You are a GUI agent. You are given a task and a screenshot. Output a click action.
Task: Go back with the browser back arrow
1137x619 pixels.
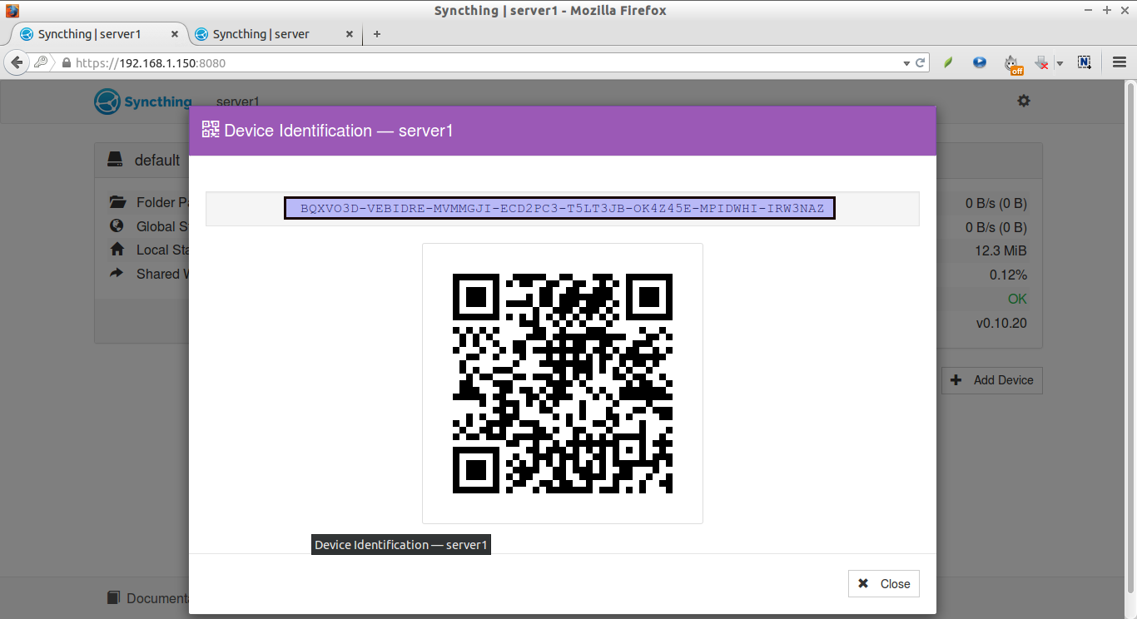(16, 62)
